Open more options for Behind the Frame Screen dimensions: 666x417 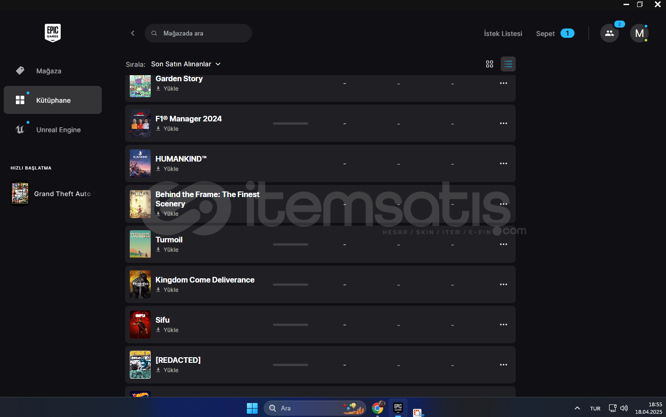coord(504,204)
